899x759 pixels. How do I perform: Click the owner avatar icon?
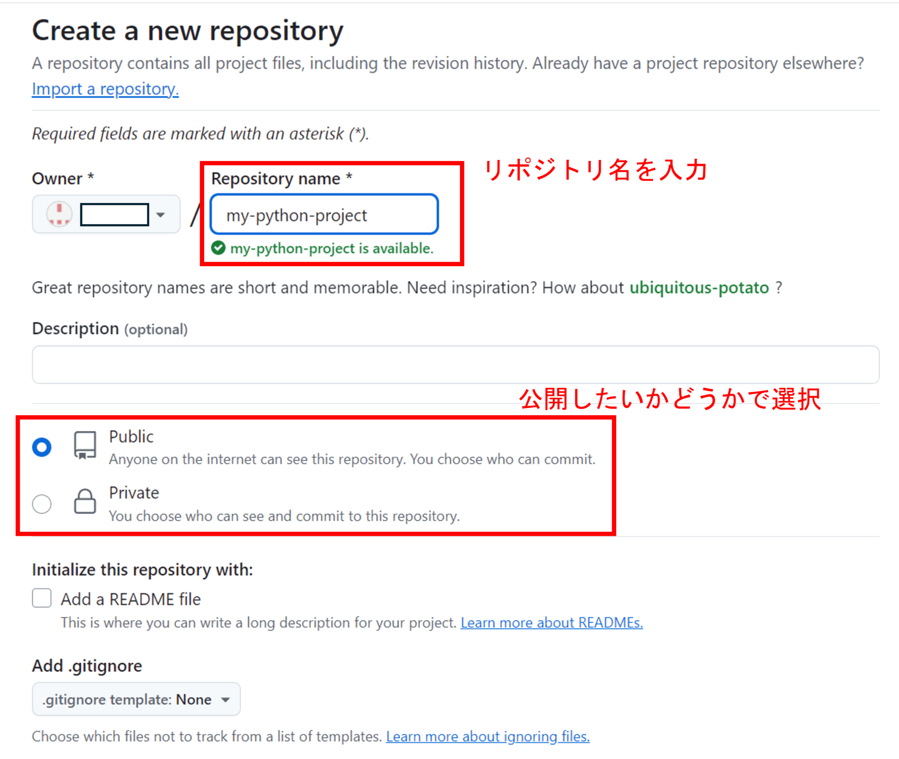pyautogui.click(x=59, y=214)
